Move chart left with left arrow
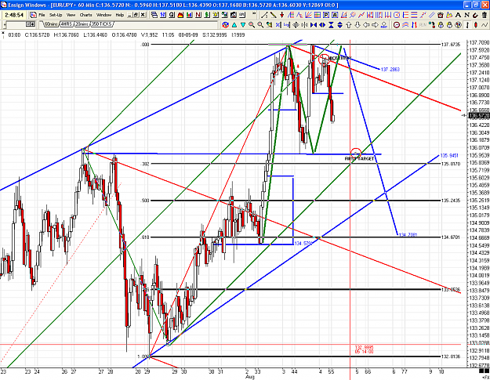Viewport: 490px width, 380px height. [x=366, y=24]
